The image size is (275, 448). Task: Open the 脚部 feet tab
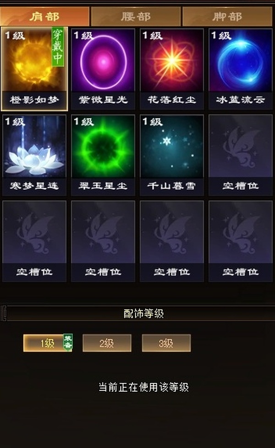click(x=227, y=16)
